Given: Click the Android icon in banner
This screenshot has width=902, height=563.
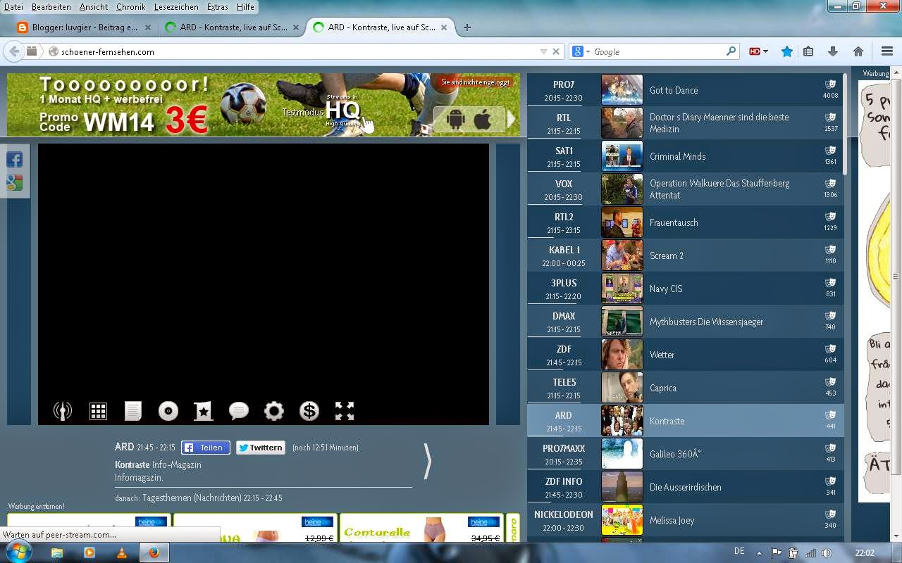Looking at the screenshot, I should (x=456, y=120).
